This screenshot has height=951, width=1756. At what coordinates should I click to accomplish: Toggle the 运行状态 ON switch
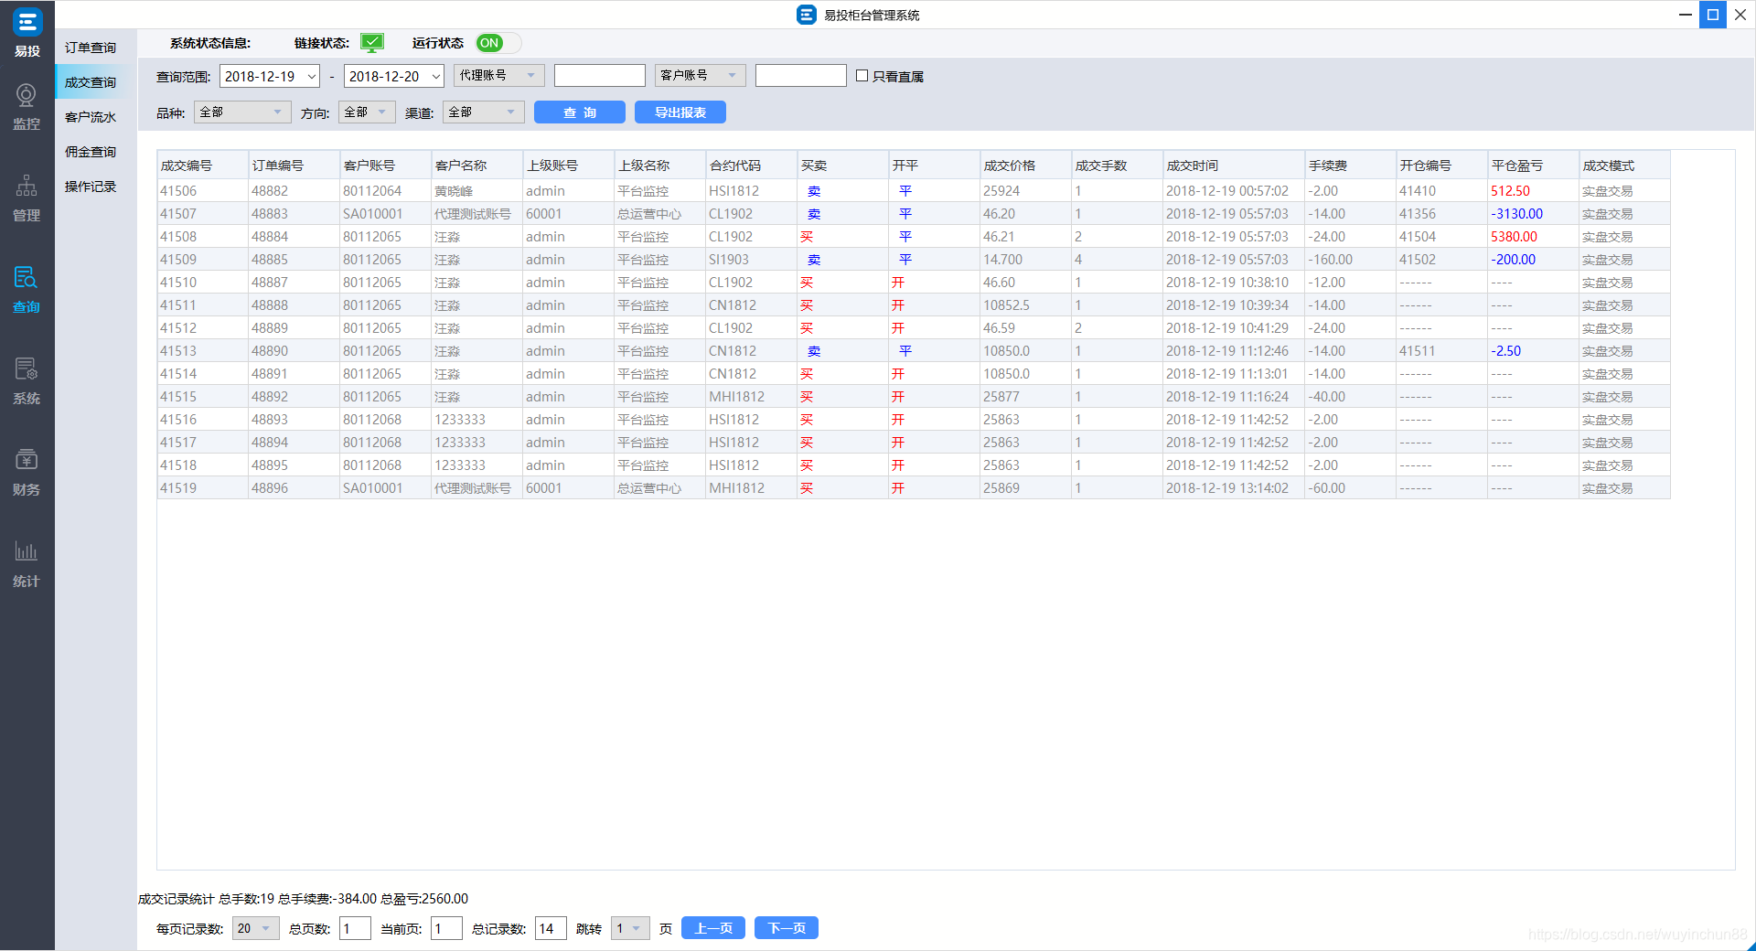click(498, 43)
